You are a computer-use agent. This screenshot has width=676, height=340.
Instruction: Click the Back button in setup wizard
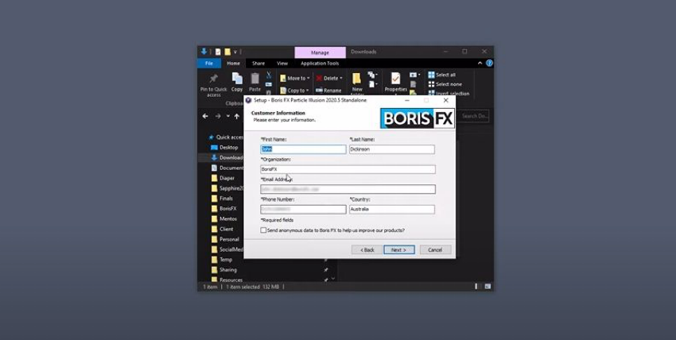click(x=367, y=249)
